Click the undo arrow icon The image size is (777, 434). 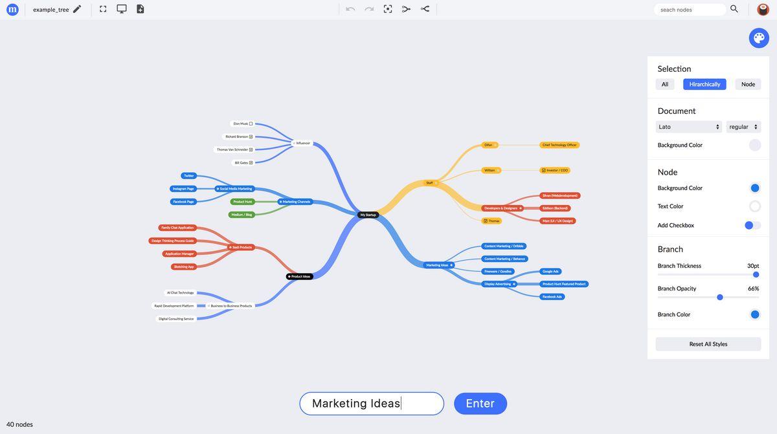click(x=350, y=9)
